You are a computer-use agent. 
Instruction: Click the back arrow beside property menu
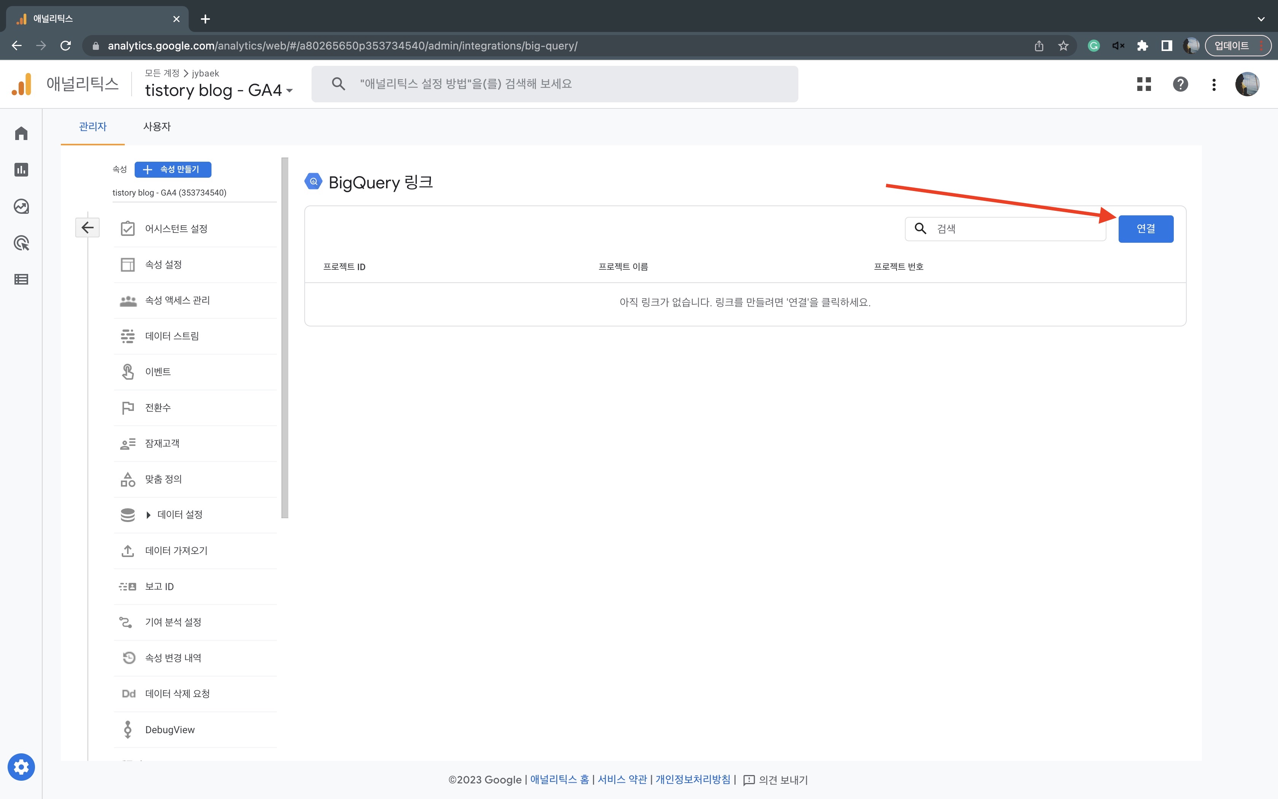pos(87,228)
